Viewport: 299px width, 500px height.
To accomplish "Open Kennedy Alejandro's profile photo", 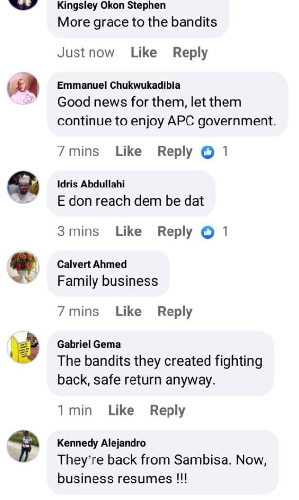I will tap(23, 446).
